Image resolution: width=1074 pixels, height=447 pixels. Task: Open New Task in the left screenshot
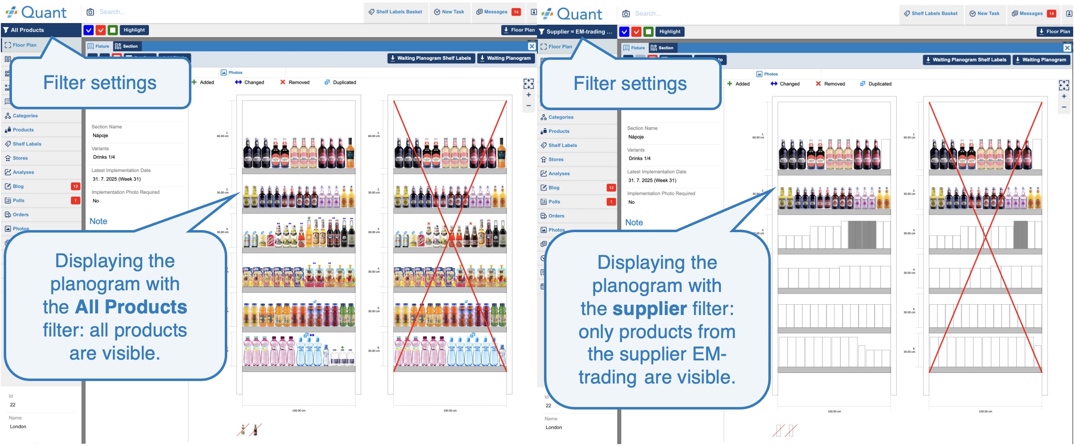click(449, 12)
